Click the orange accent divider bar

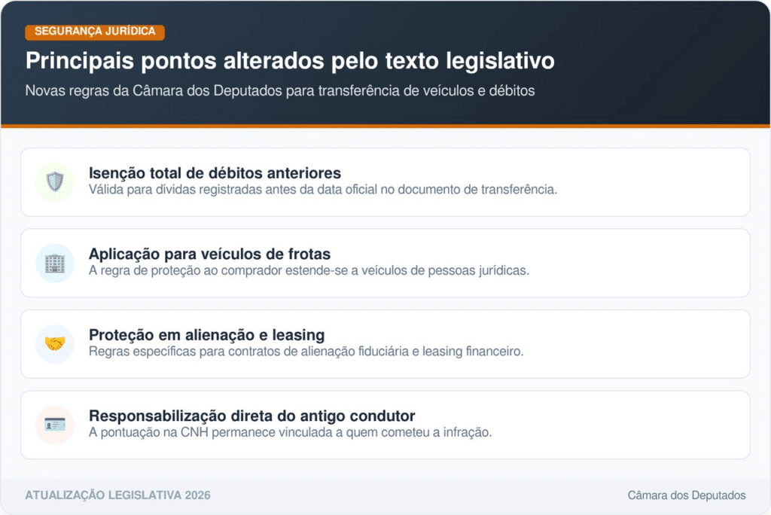click(x=385, y=127)
